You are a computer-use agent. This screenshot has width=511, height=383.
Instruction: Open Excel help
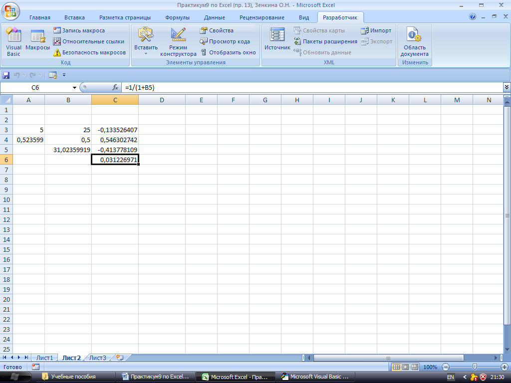pos(473,16)
